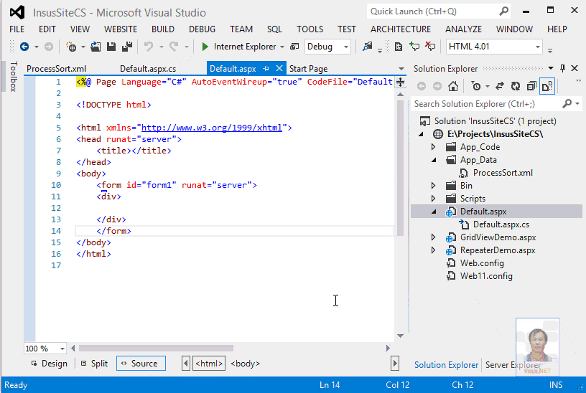Click the Save All toolbar icon
Image resolution: width=586 pixels, height=393 pixels.
click(127, 47)
